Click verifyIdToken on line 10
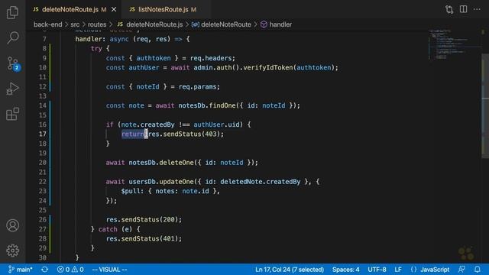 pyautogui.click(x=268, y=68)
